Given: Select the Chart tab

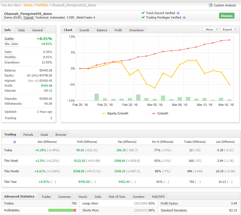Looking at the screenshot, I should point(68,30).
